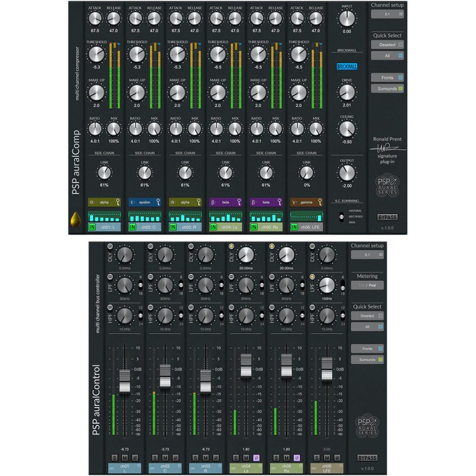Click Deselect under Quick Select
This screenshot has width=476, height=476.
point(387,44)
